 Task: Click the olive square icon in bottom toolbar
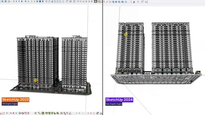point(35,113)
